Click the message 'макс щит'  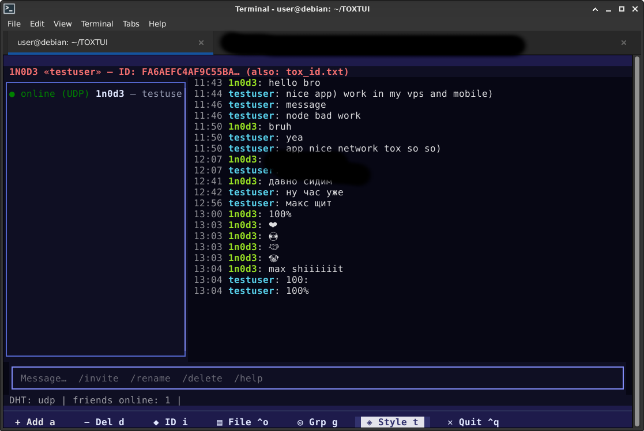(x=308, y=203)
